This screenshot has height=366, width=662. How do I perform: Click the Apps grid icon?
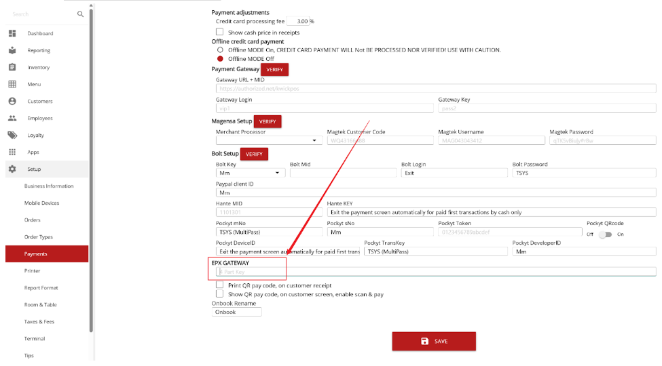tap(12, 152)
